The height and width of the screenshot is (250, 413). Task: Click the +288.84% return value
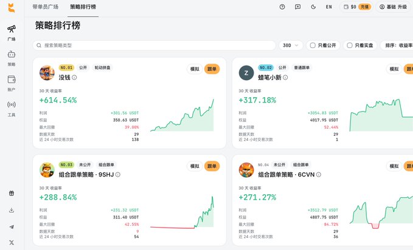[x=58, y=197]
